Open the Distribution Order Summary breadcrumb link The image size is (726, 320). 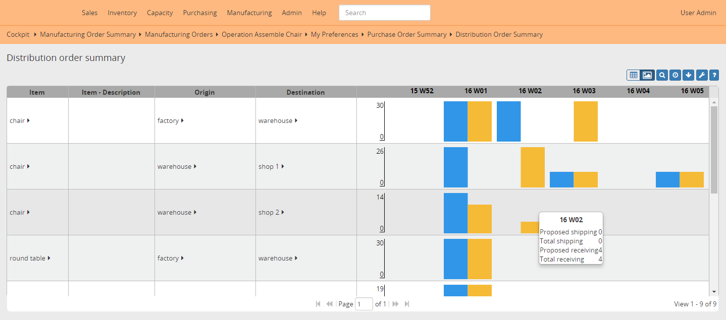(x=499, y=34)
